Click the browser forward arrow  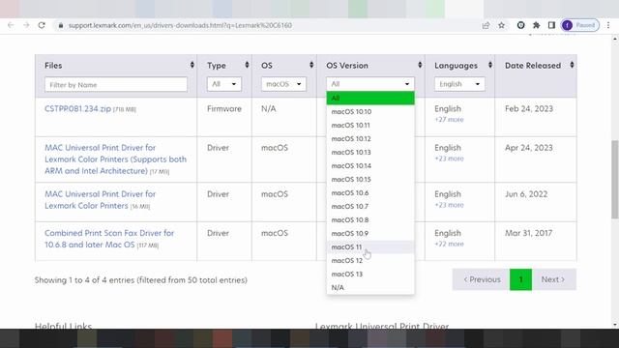click(x=26, y=25)
